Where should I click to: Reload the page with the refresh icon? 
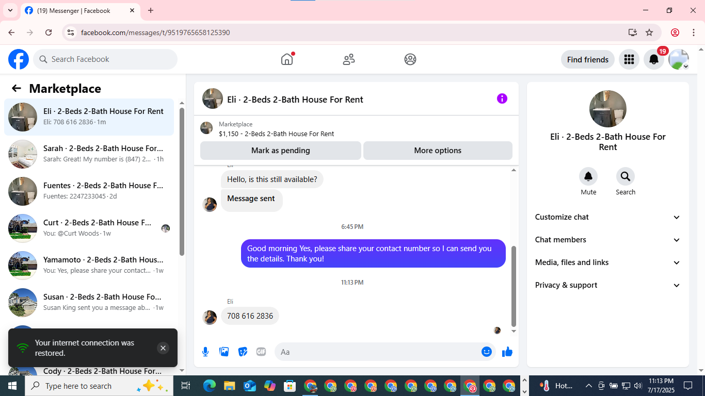(x=49, y=32)
